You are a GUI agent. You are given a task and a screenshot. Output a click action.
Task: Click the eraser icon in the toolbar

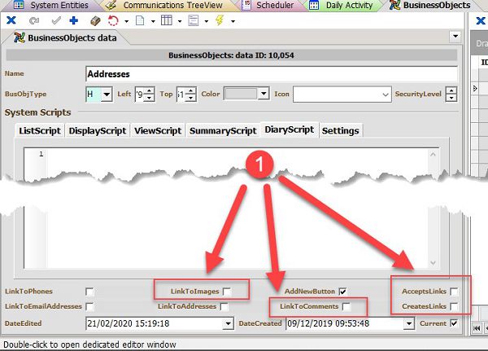pos(94,20)
